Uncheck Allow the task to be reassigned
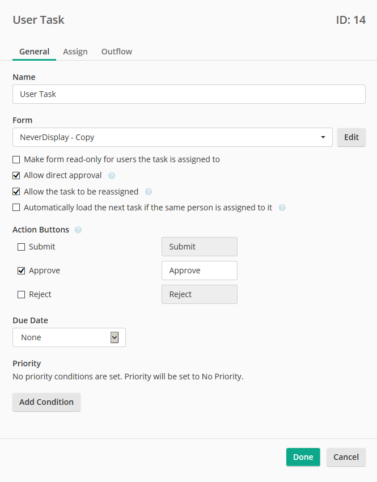Image resolution: width=377 pixels, height=482 pixels. coord(16,192)
